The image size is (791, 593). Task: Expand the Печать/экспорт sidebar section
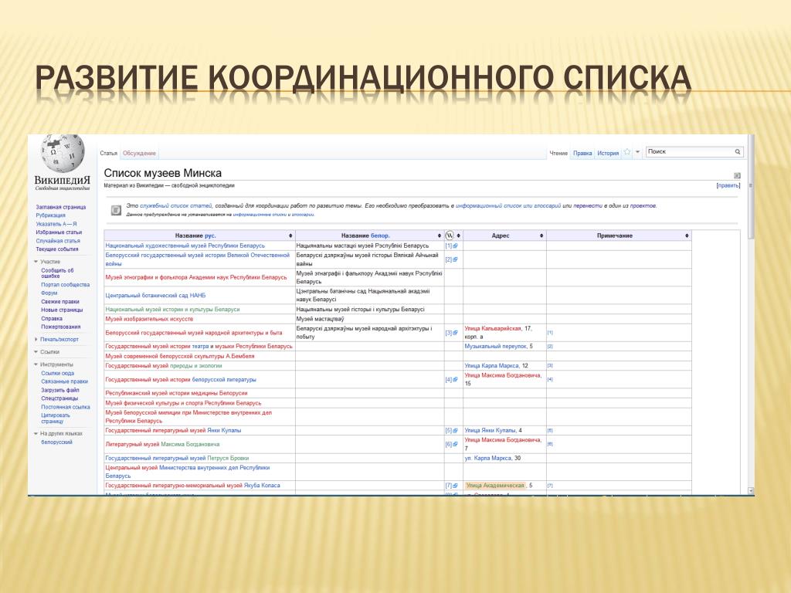coord(36,340)
